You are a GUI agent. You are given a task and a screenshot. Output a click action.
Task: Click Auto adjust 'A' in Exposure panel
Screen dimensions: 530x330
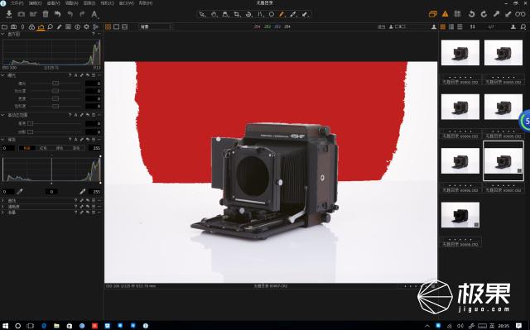(x=75, y=75)
